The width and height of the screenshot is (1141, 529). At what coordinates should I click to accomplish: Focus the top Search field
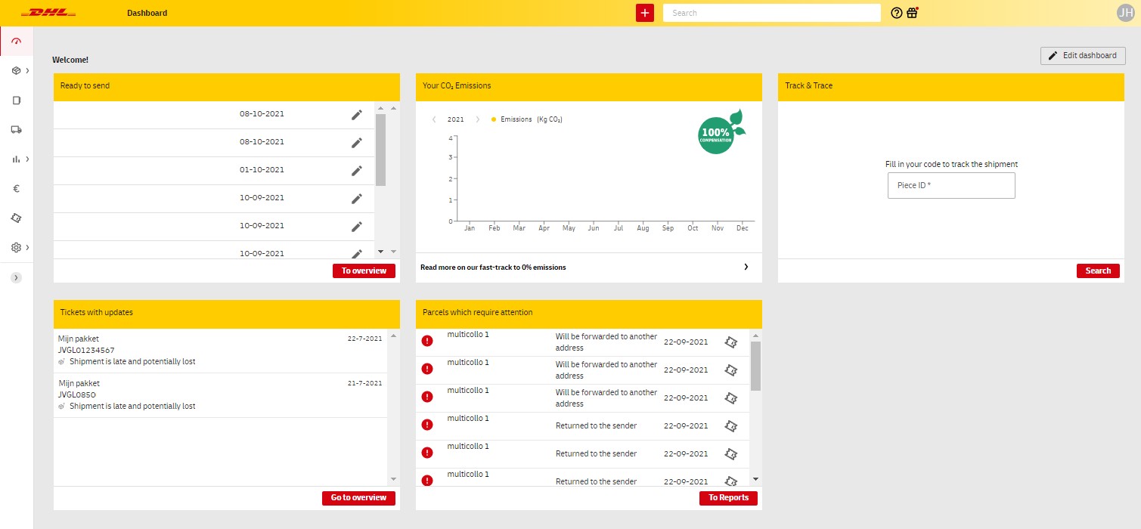[772, 13]
